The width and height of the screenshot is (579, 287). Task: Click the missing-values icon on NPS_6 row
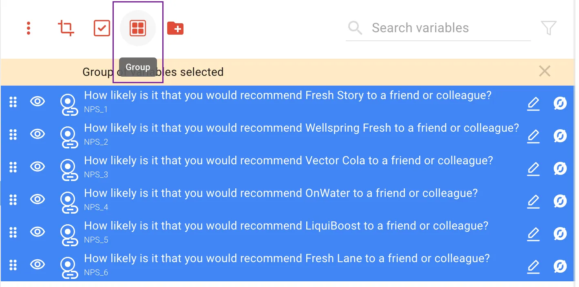pyautogui.click(x=560, y=266)
